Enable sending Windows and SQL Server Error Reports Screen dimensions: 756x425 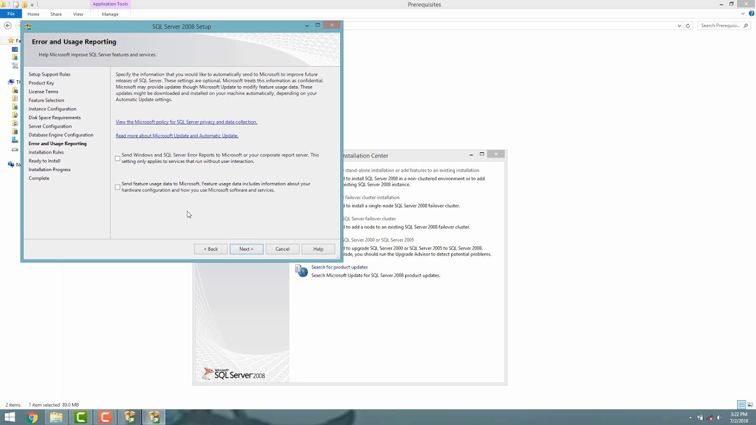tap(118, 158)
